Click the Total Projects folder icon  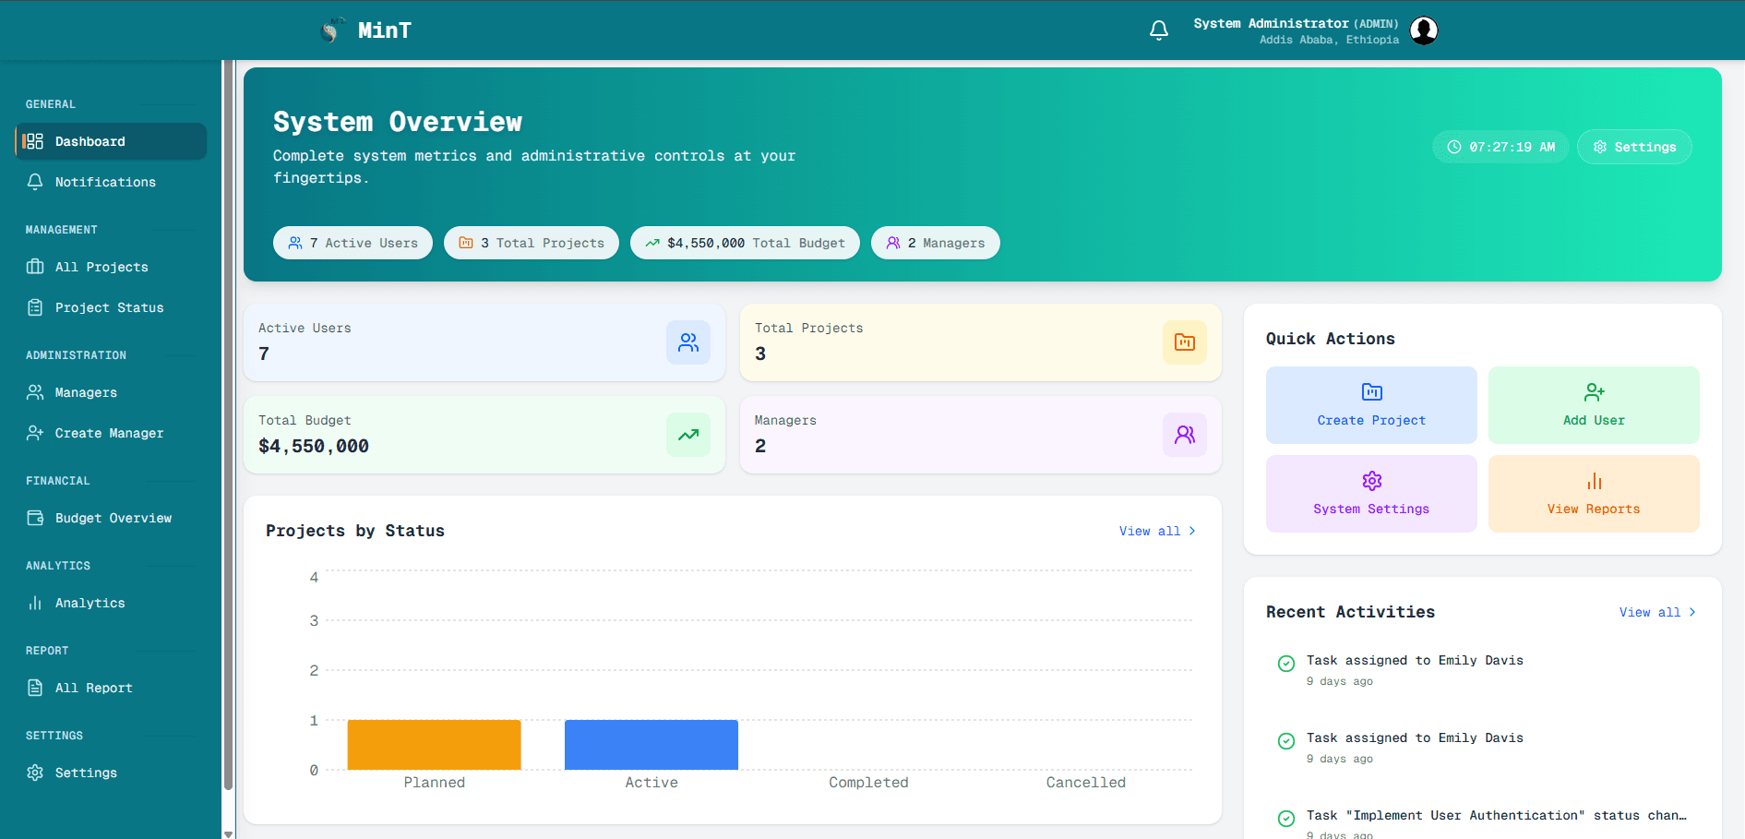(1184, 342)
